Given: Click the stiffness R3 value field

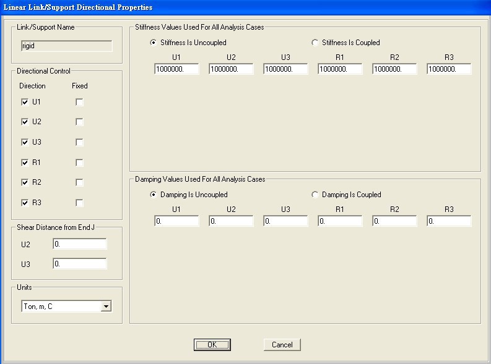Looking at the screenshot, I should 449,69.
